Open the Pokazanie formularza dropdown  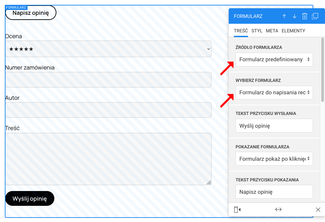click(x=274, y=159)
